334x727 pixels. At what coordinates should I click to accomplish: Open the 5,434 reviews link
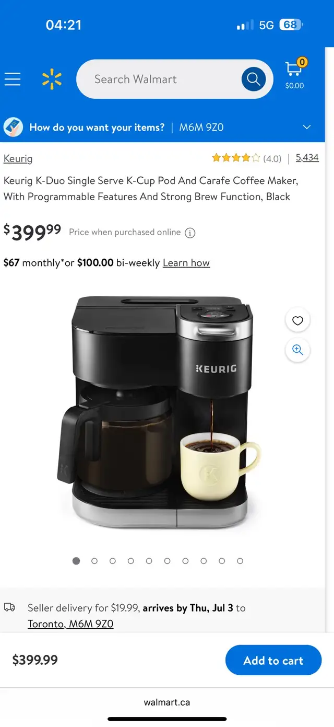307,157
